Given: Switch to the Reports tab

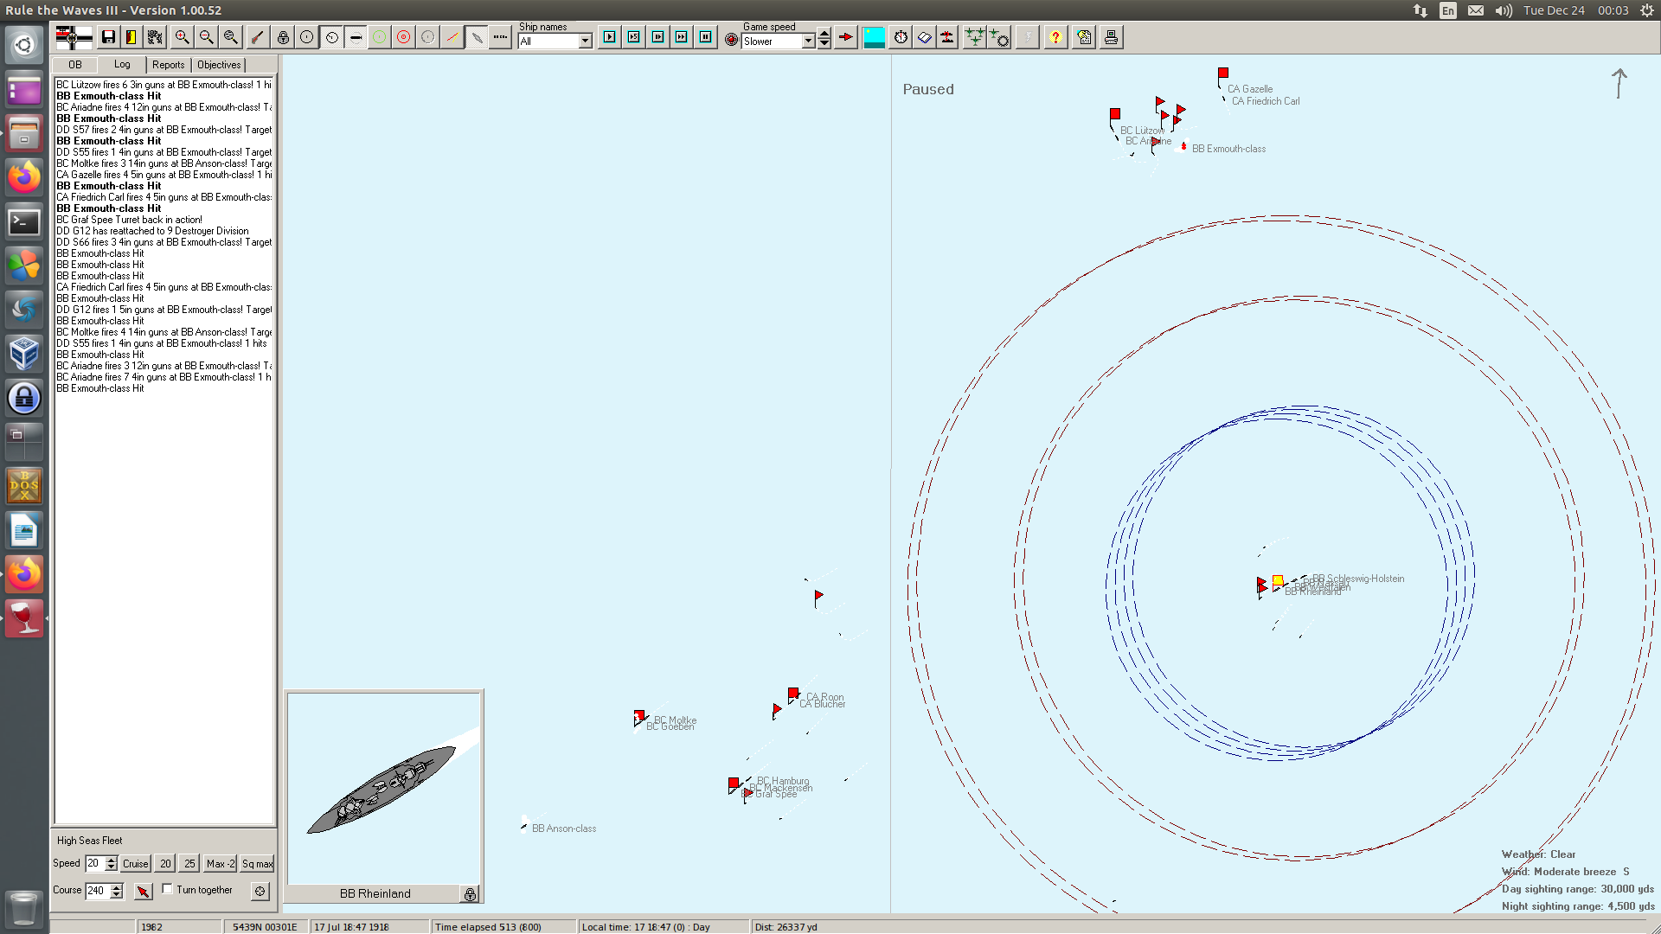Looking at the screenshot, I should click(168, 65).
